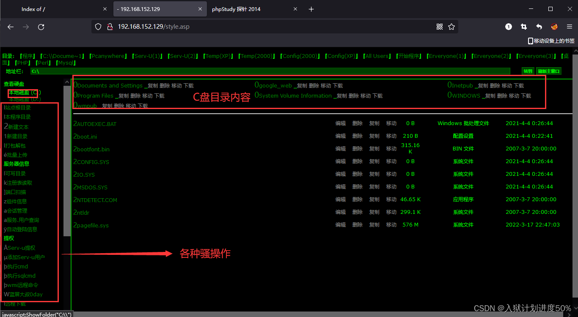Click 移动 for pagefile.sys

click(x=391, y=225)
